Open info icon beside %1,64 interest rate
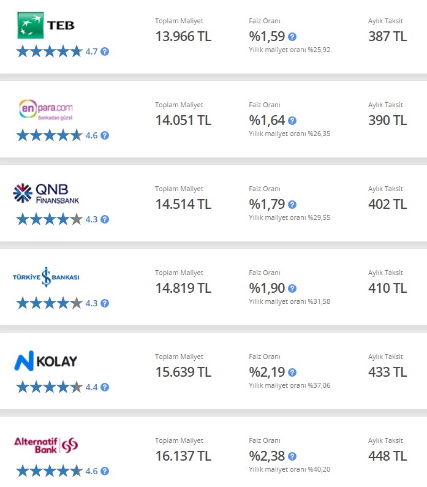Screen dimensions: 427x487 tap(292, 121)
